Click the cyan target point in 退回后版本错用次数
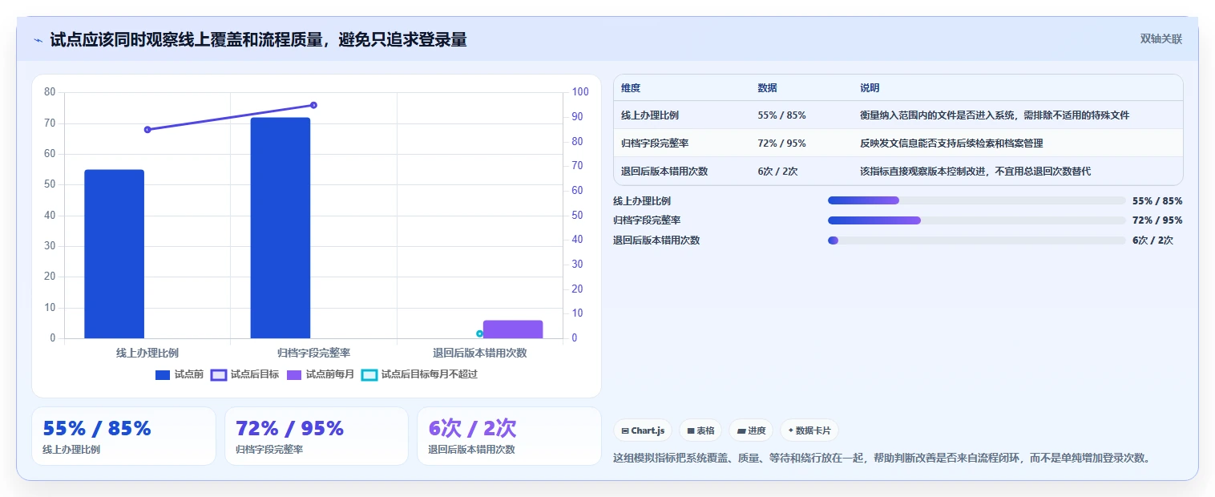Screen dimensions: 1215x497 pyautogui.click(x=479, y=333)
